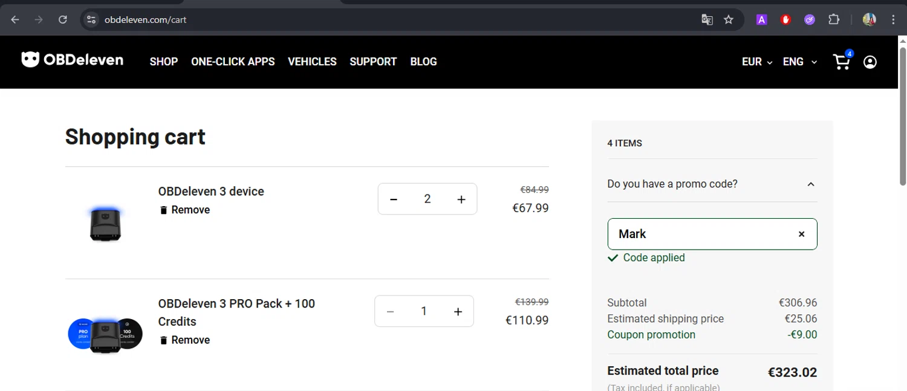Reload the current page

(63, 20)
